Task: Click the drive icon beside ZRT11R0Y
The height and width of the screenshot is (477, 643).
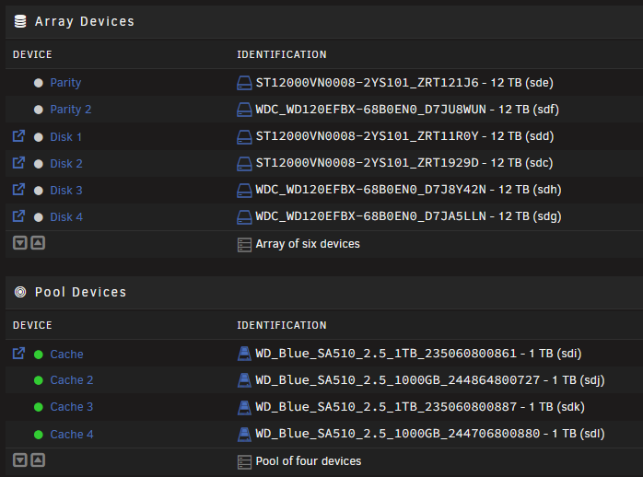Action: (244, 137)
